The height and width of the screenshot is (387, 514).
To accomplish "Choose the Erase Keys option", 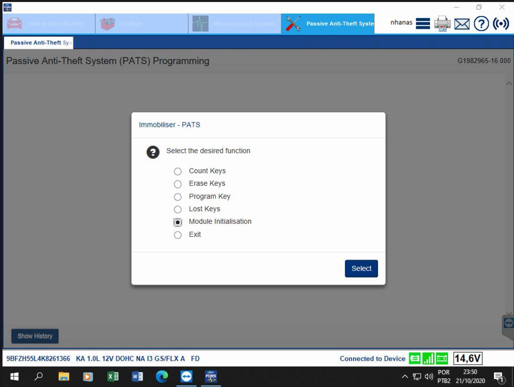I will tap(178, 184).
